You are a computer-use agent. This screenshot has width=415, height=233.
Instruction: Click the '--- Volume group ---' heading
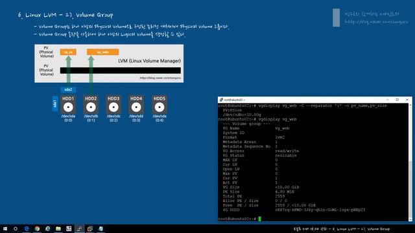[246, 124]
